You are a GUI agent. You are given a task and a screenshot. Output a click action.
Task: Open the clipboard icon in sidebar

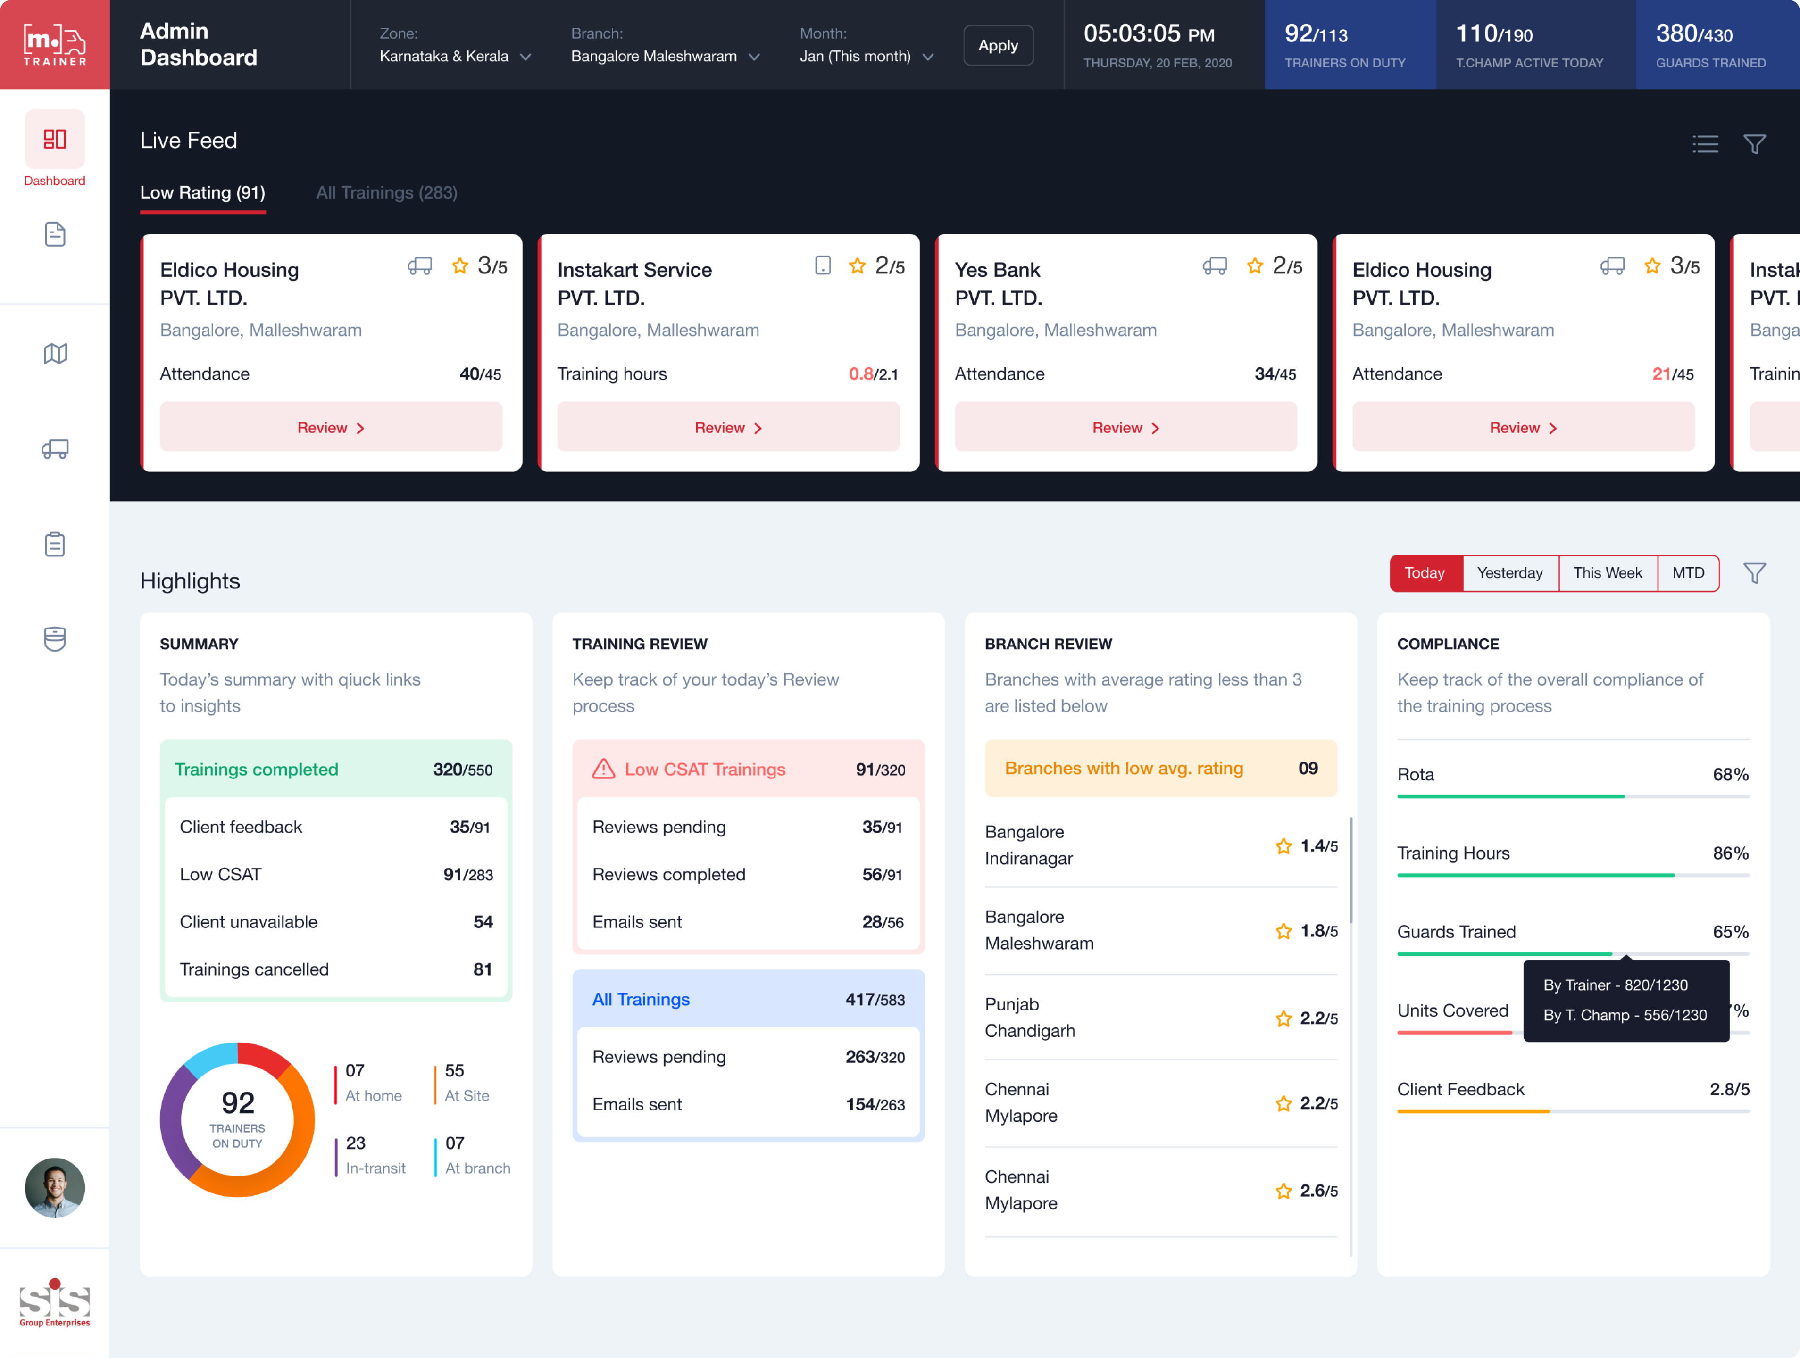point(55,544)
